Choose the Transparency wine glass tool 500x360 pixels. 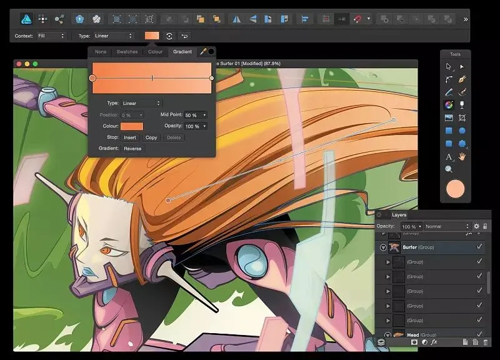click(x=462, y=105)
